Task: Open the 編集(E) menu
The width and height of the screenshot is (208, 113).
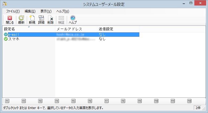Action: pyautogui.click(x=30, y=11)
